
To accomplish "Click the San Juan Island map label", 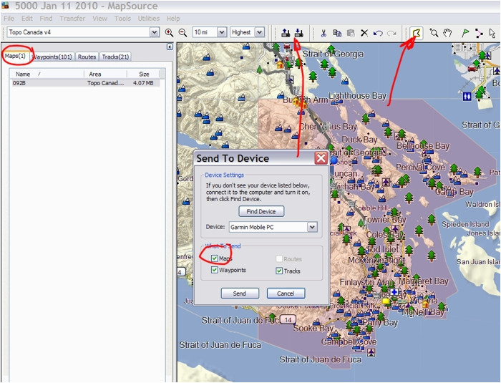I will point(478,262).
